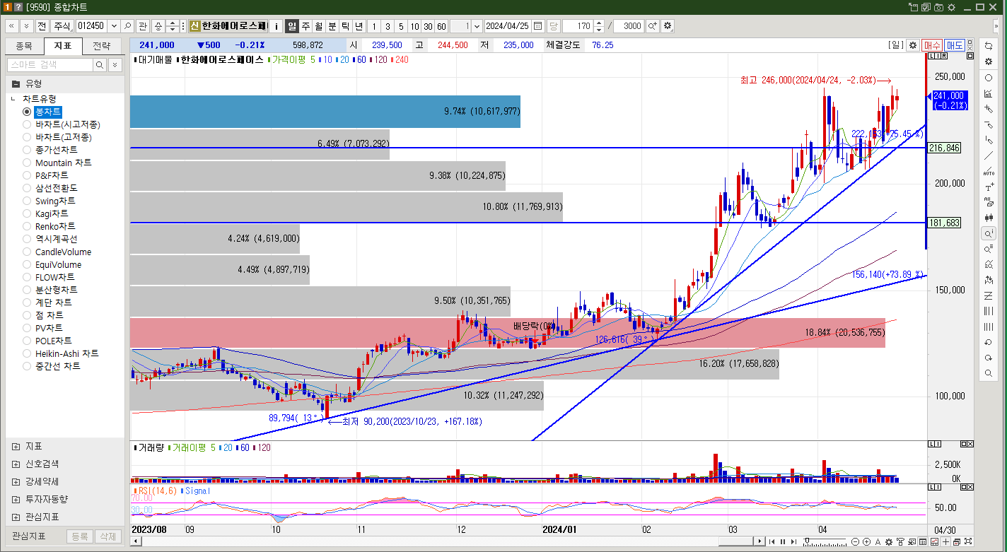Click the 등록 button at bottom left
Viewport: 1007px width, 552px height.
(79, 536)
